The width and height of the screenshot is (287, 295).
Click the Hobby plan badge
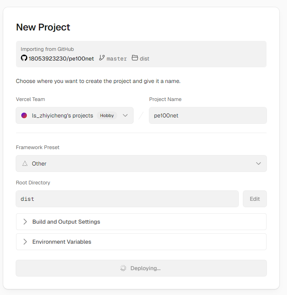pyautogui.click(x=107, y=115)
